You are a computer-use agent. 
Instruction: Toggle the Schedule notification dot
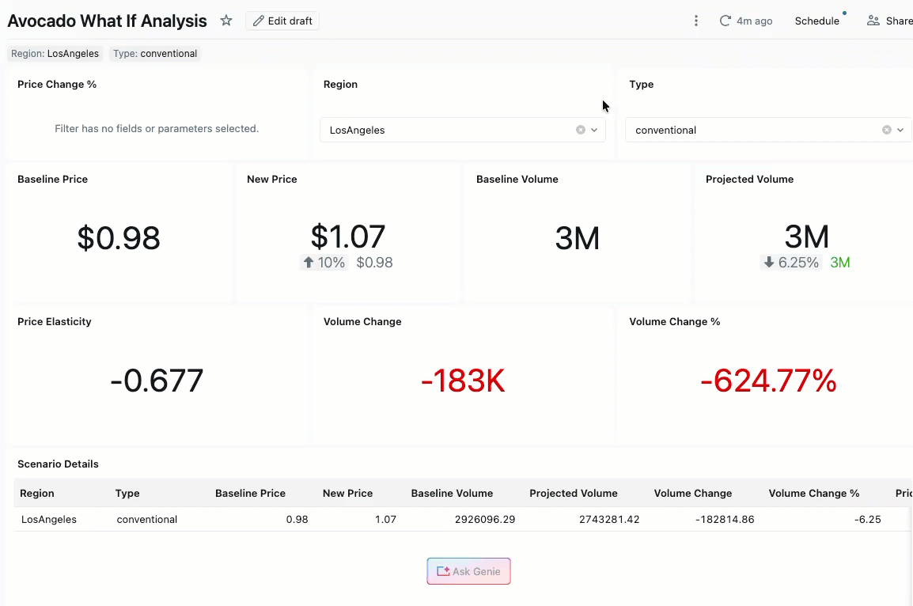click(x=845, y=13)
